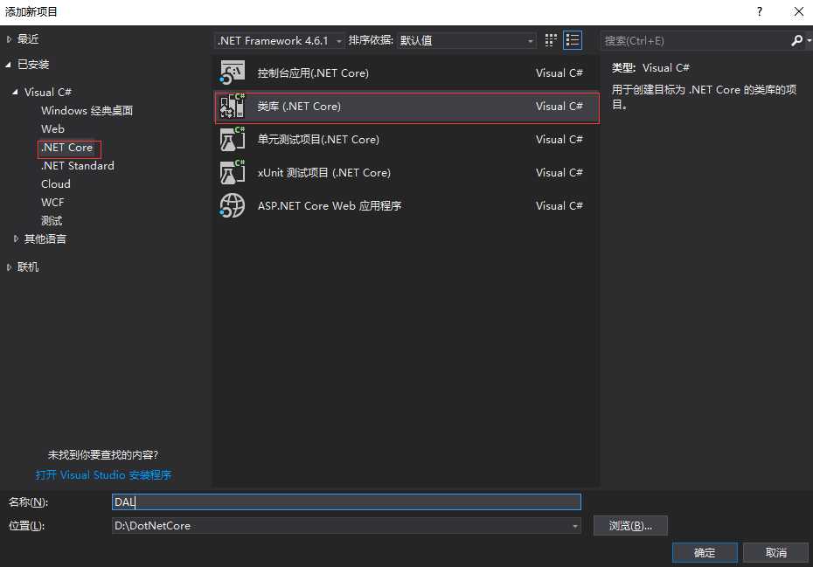813x567 pixels.
Task: Select xUnit 测试项目 (.NET Core) template text
Action: [x=324, y=173]
